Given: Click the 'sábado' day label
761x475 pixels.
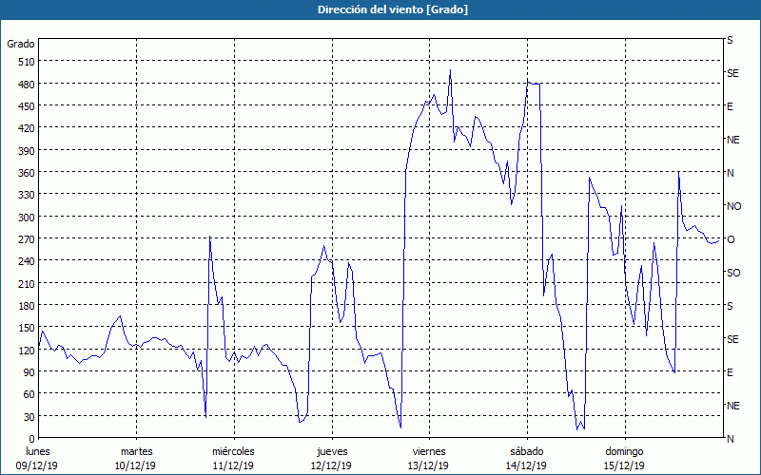Looking at the screenshot, I should 527,451.
